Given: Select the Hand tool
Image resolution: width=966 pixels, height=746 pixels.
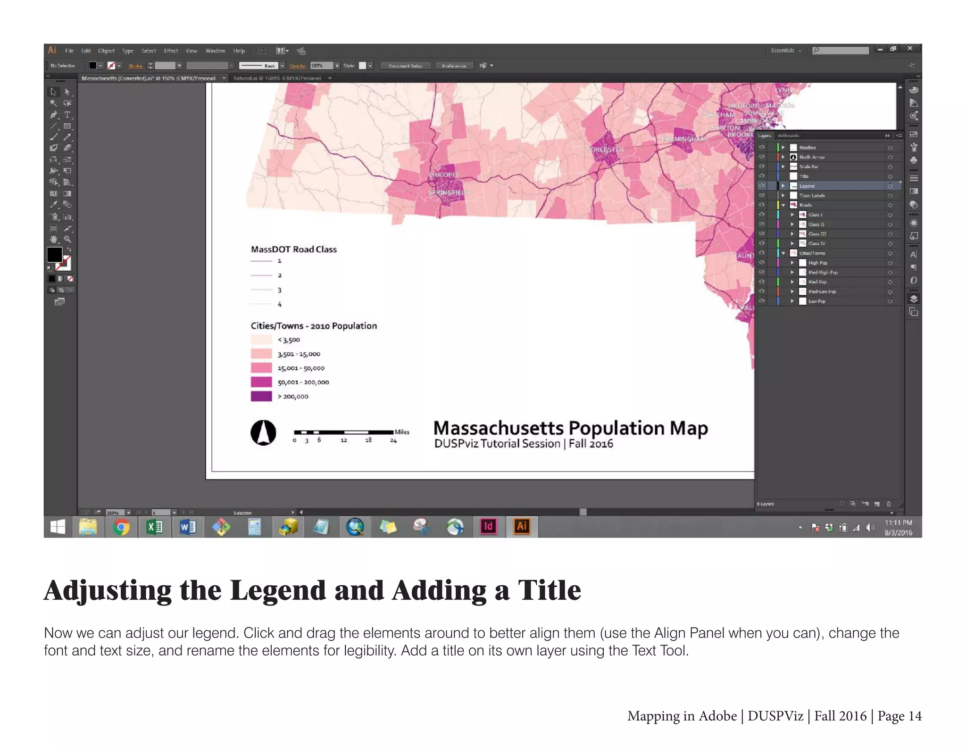Looking at the screenshot, I should [54, 239].
